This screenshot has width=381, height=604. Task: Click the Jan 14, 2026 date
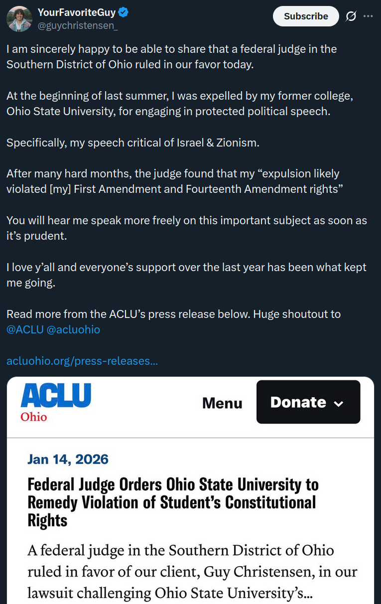68,459
